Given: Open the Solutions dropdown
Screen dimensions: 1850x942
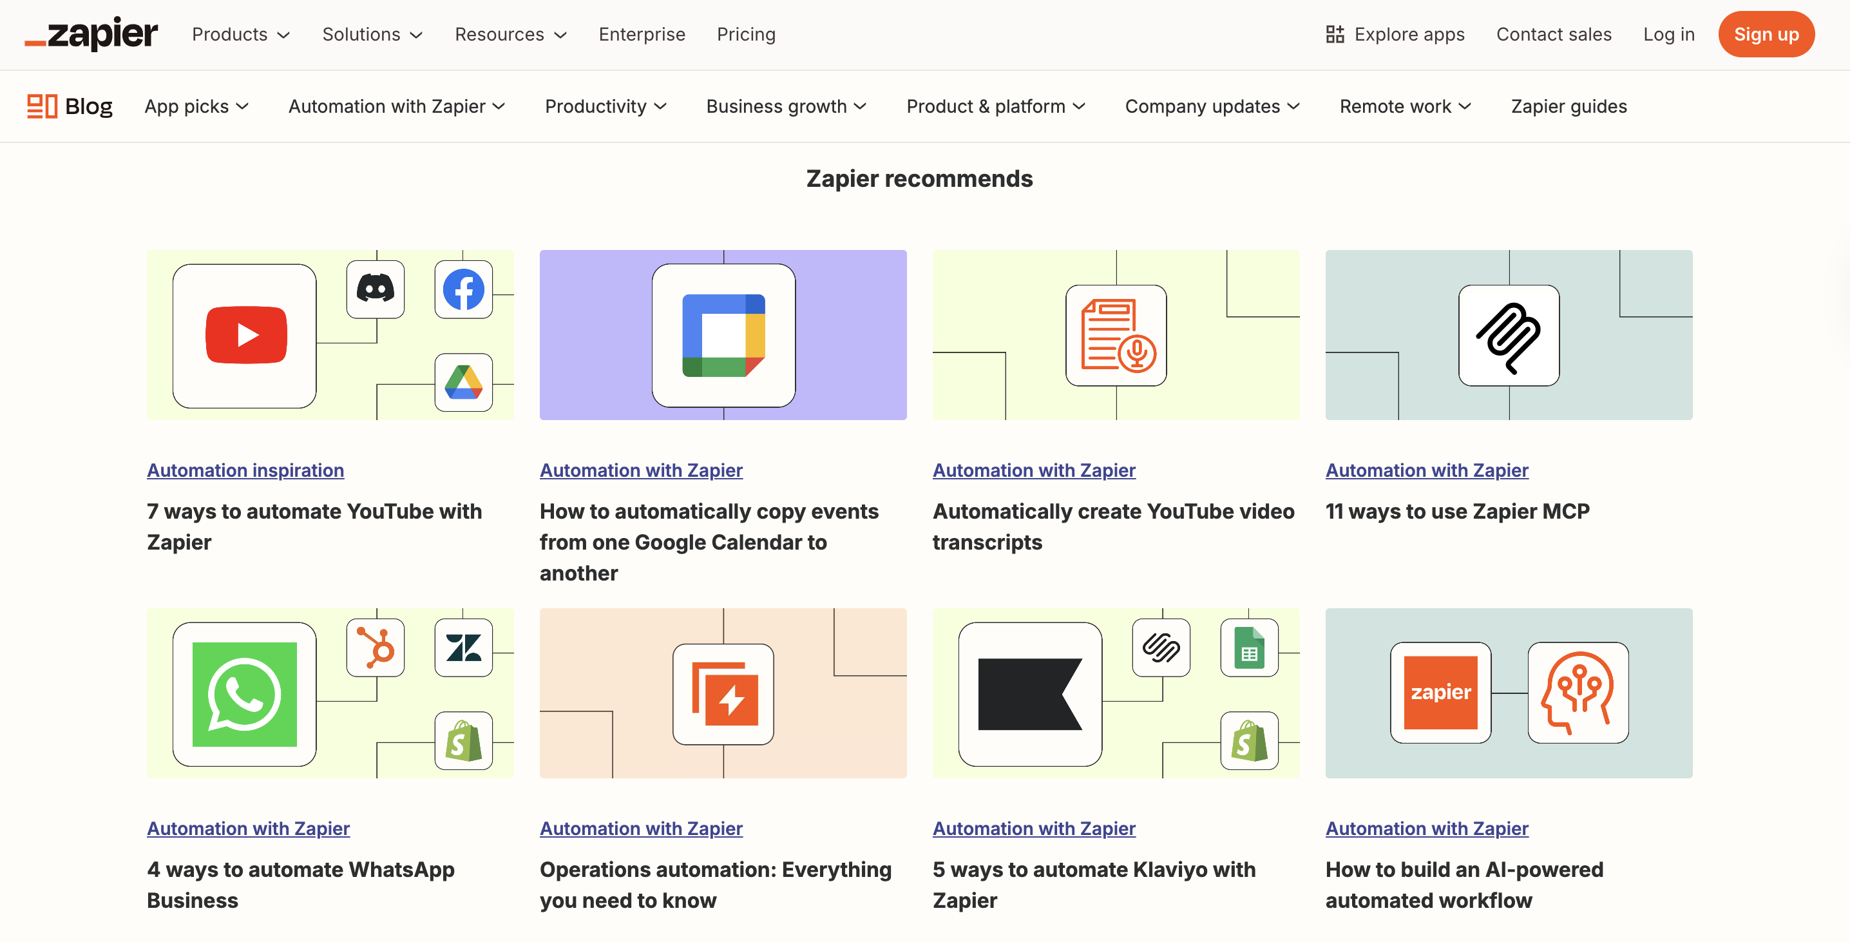Looking at the screenshot, I should pyautogui.click(x=371, y=35).
